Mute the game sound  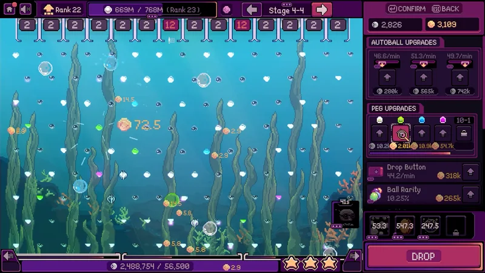[25, 9]
